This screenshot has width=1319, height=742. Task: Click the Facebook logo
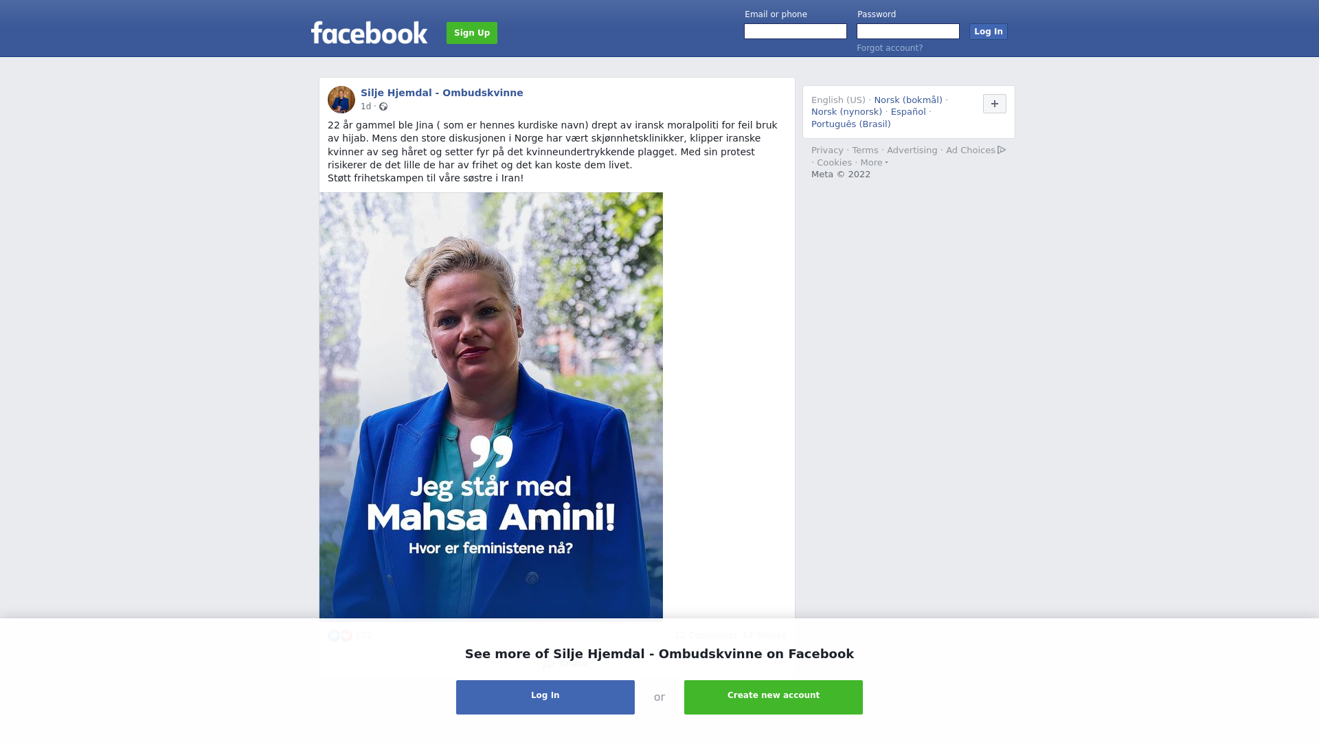pyautogui.click(x=369, y=32)
